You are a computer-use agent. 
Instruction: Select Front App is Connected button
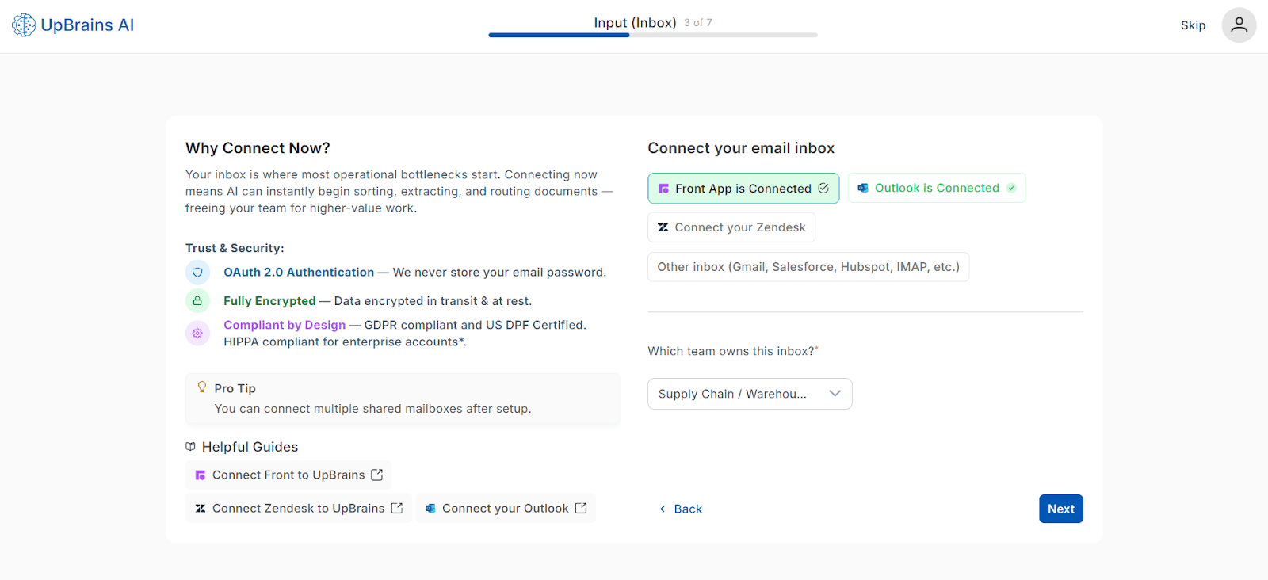click(743, 189)
